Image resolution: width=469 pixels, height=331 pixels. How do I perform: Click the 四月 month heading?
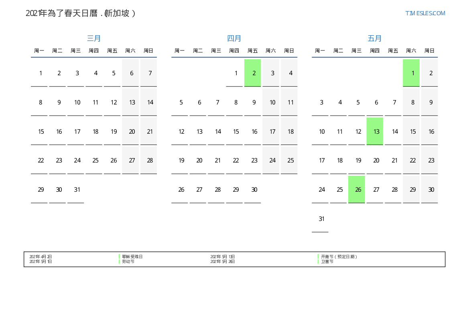pyautogui.click(x=234, y=38)
